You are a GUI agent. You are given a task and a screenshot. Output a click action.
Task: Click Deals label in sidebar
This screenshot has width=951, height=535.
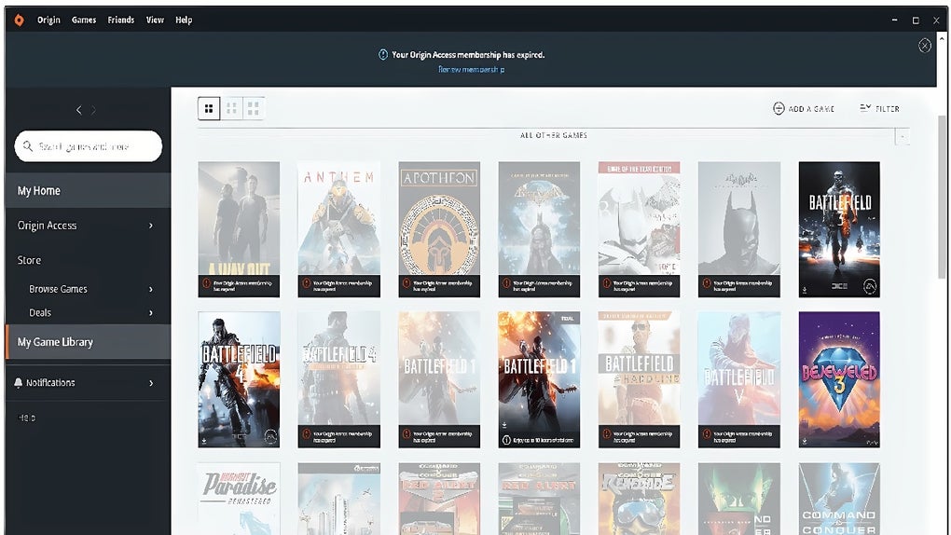(x=40, y=313)
